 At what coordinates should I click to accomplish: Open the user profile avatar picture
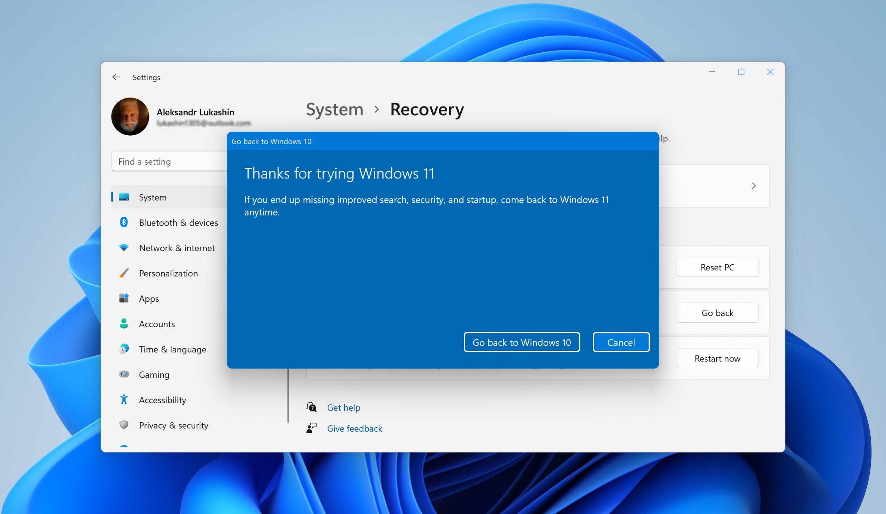(130, 116)
